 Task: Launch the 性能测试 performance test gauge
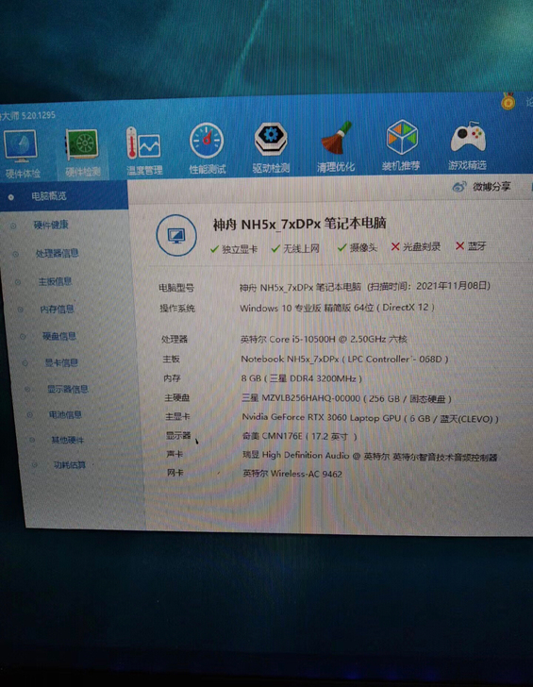click(x=207, y=148)
